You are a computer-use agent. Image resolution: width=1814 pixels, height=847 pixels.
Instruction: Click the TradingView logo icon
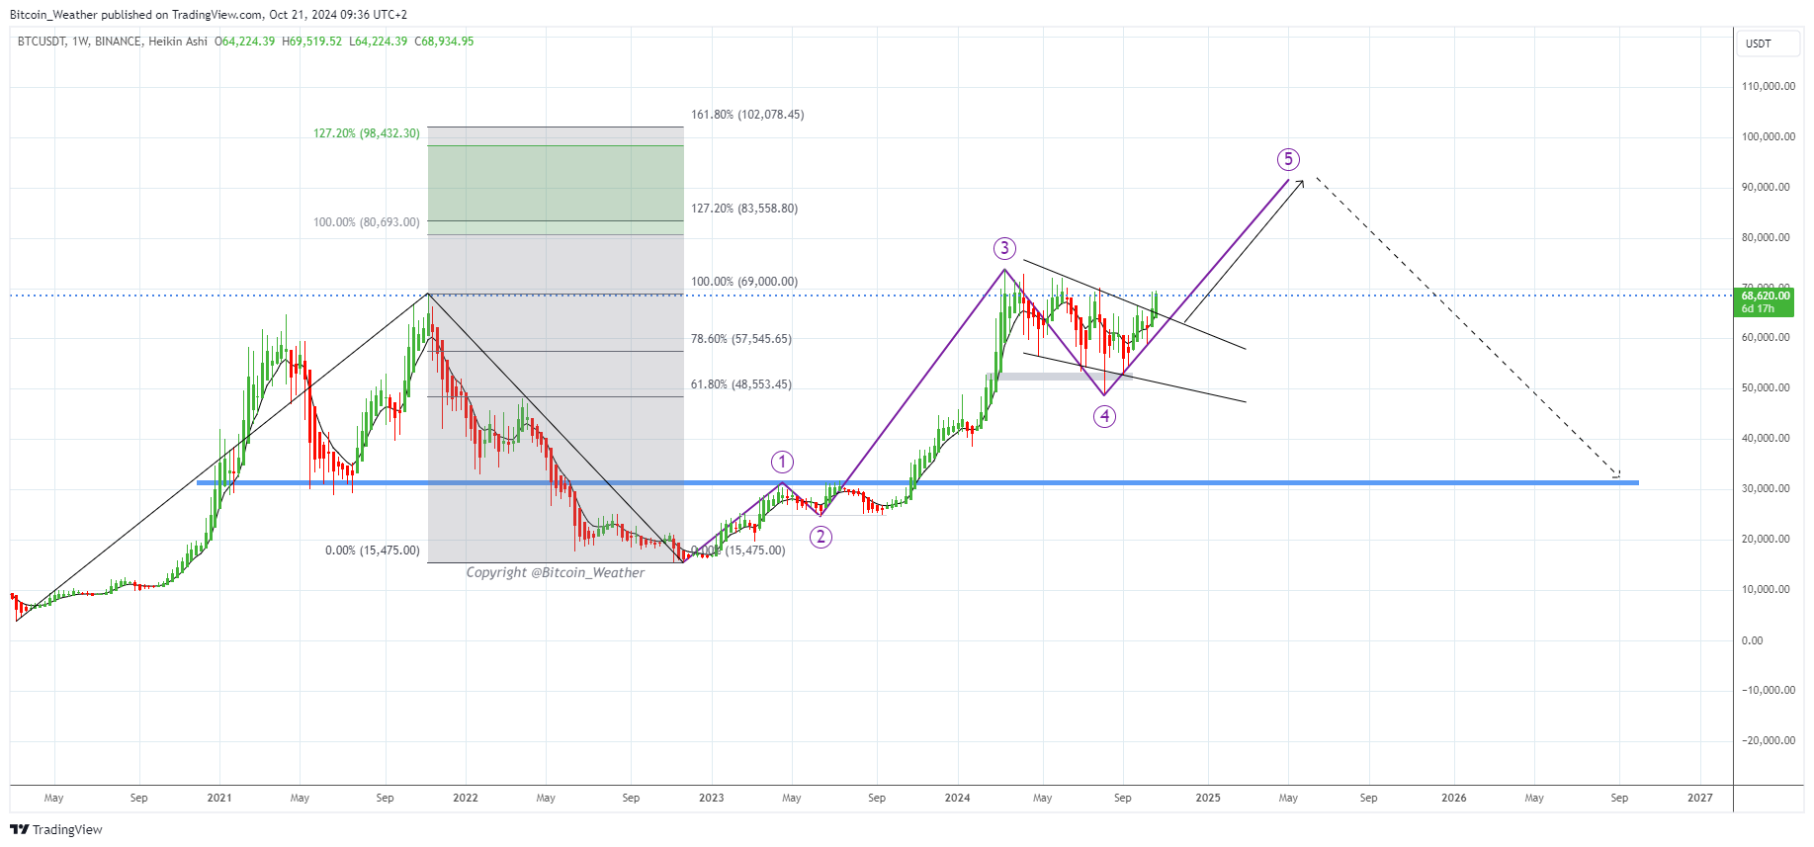[20, 829]
